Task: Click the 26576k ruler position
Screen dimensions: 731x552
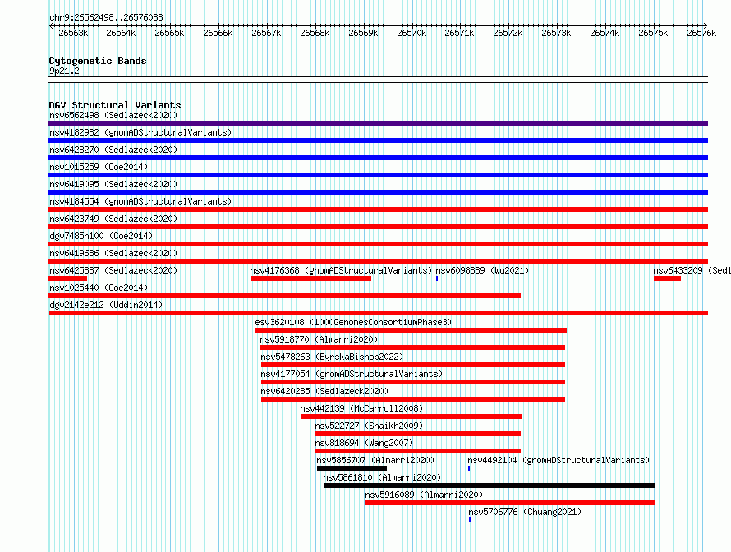Action: (701, 33)
